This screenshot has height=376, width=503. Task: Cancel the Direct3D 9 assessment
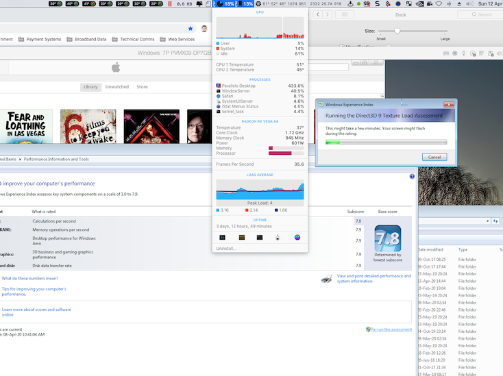pyautogui.click(x=434, y=157)
